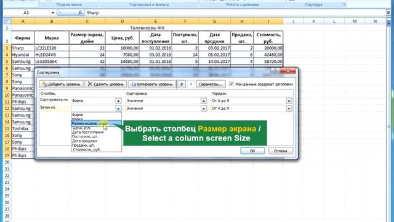Viewport: 394px width, 222px height.
Task: Select column D header
Action: click(x=123, y=22)
